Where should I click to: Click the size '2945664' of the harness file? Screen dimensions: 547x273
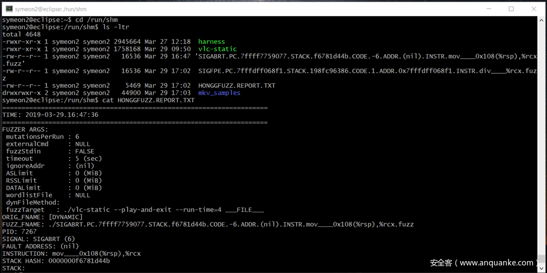click(x=127, y=42)
